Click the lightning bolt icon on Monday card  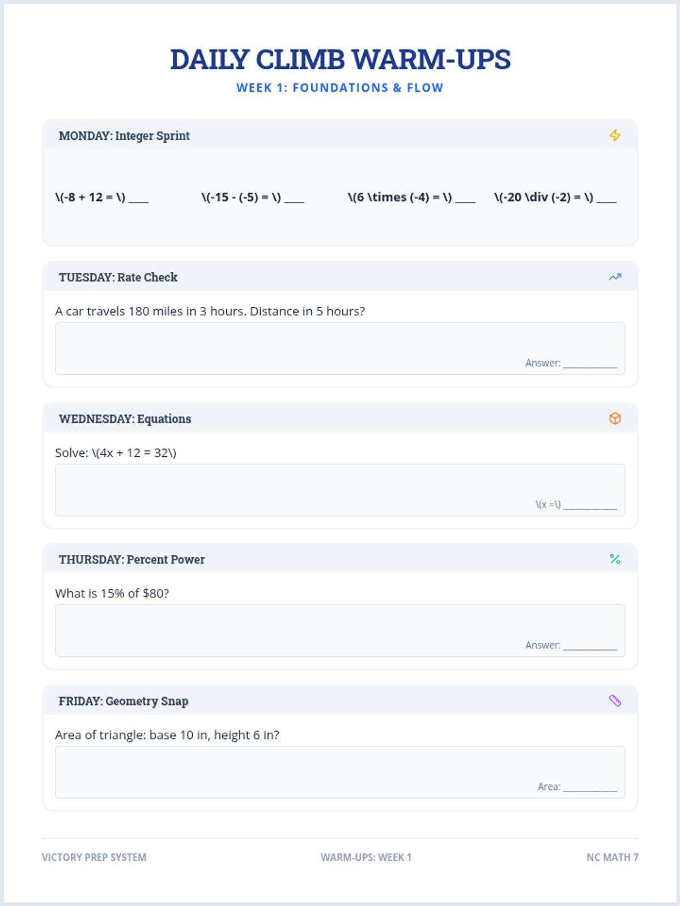point(615,135)
